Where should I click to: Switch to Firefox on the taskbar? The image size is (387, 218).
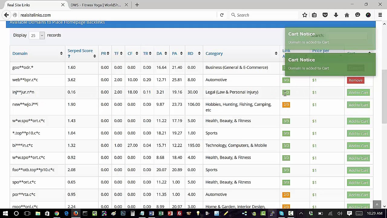coord(76,213)
